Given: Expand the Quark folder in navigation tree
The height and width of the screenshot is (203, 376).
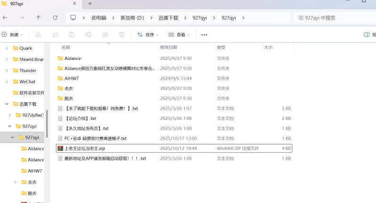Looking at the screenshot, I should (x=7, y=48).
